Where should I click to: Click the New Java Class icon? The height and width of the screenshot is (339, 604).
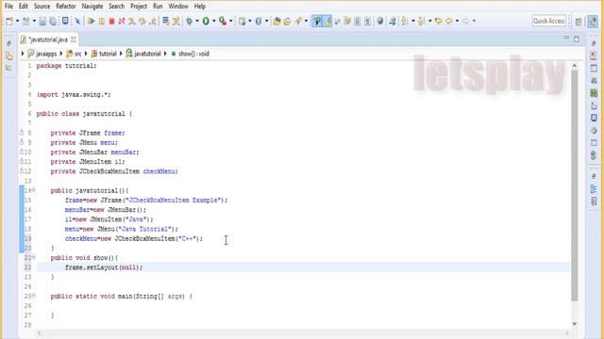259,21
